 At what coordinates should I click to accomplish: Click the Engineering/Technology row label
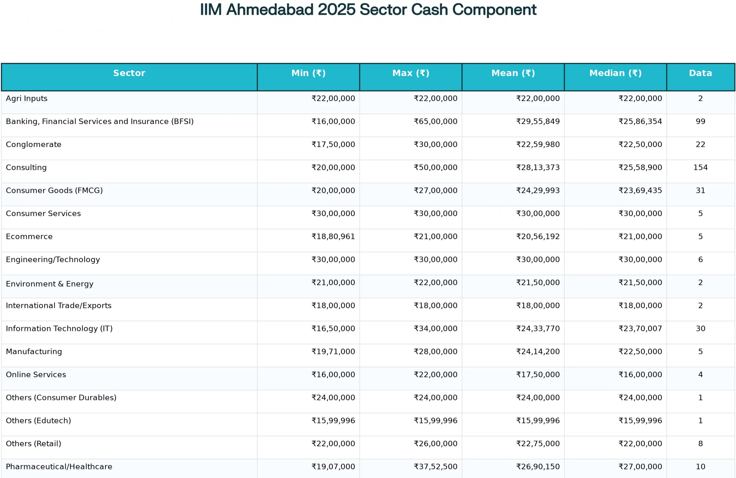(53, 260)
